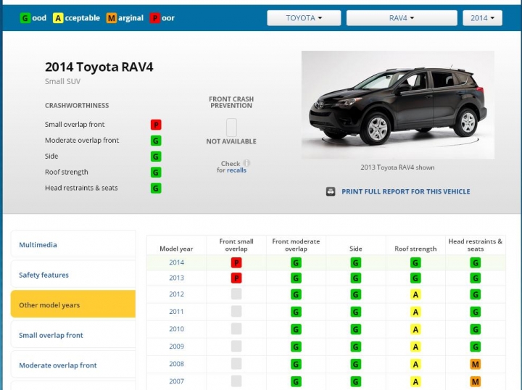Click 2012 row empty front small overlap box
Viewport: 522px width, 390px height.
[x=236, y=294]
